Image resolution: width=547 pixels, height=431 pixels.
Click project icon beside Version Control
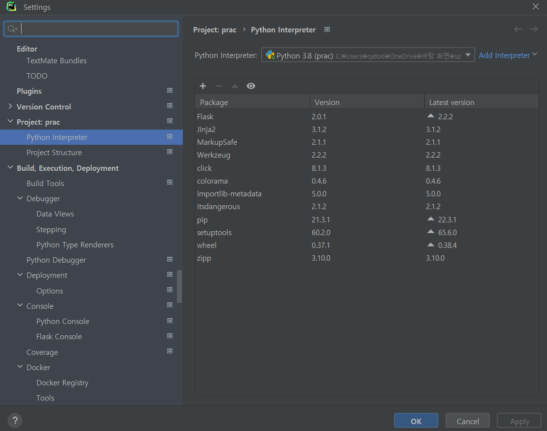[x=170, y=106]
